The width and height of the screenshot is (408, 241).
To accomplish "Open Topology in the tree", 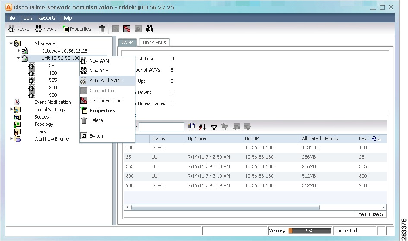I will [x=44, y=124].
